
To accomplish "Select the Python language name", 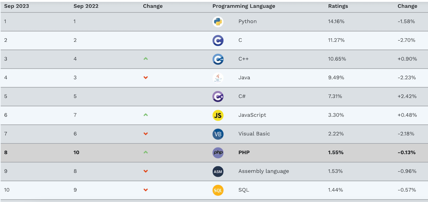I will pos(248,21).
